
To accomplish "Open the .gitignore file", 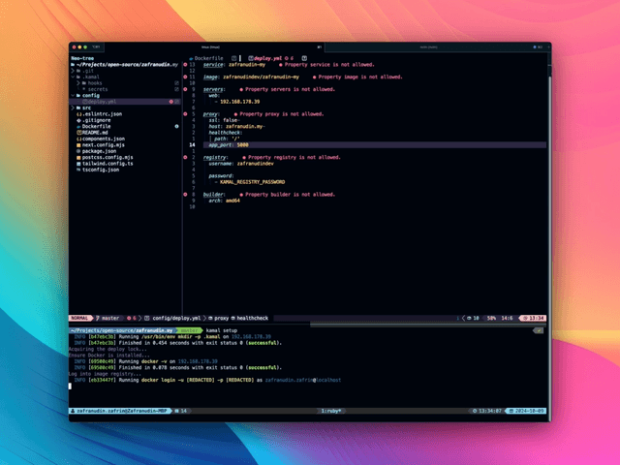I will tap(97, 120).
